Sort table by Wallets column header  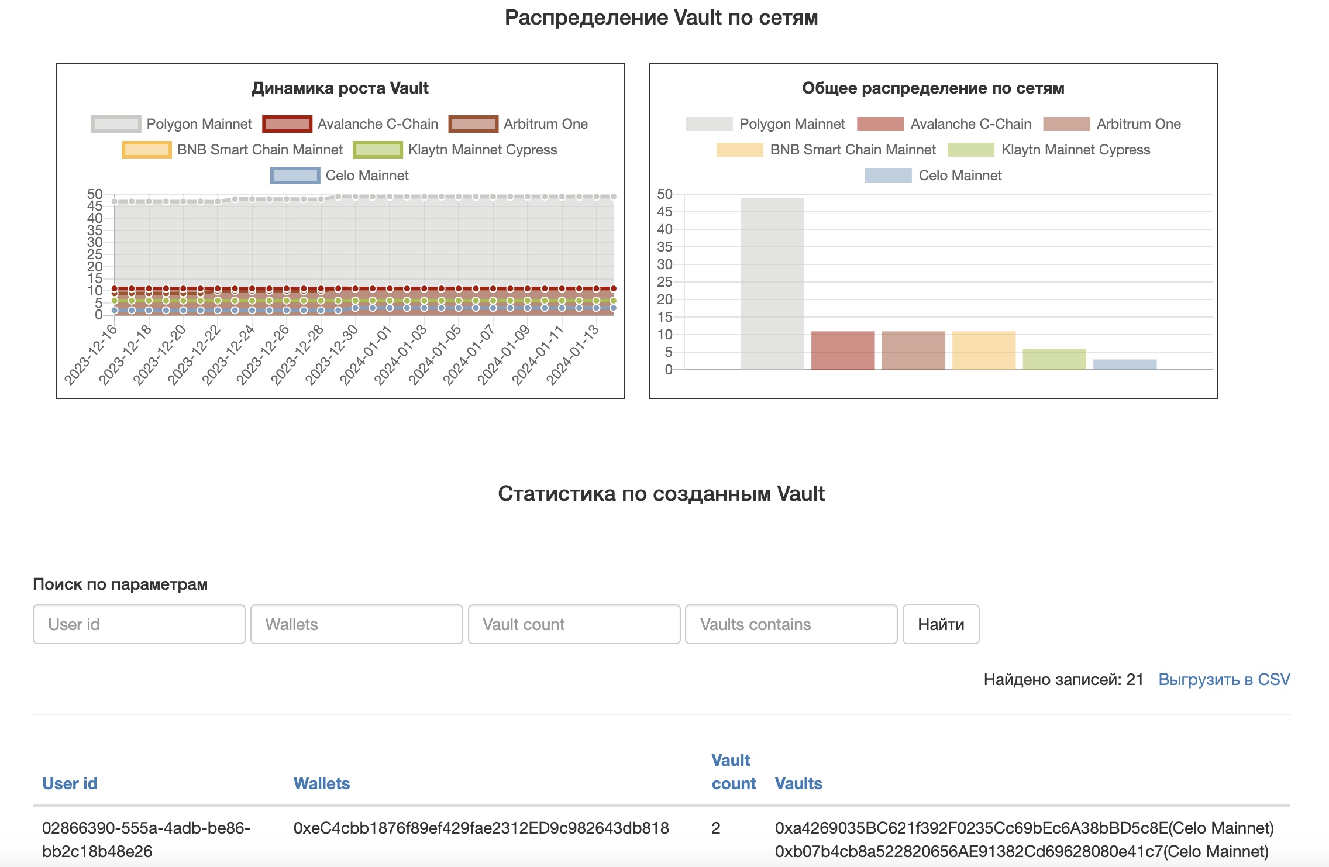pos(321,783)
